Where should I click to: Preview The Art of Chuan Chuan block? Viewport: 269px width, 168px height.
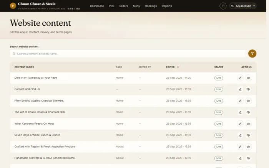click(x=248, y=112)
